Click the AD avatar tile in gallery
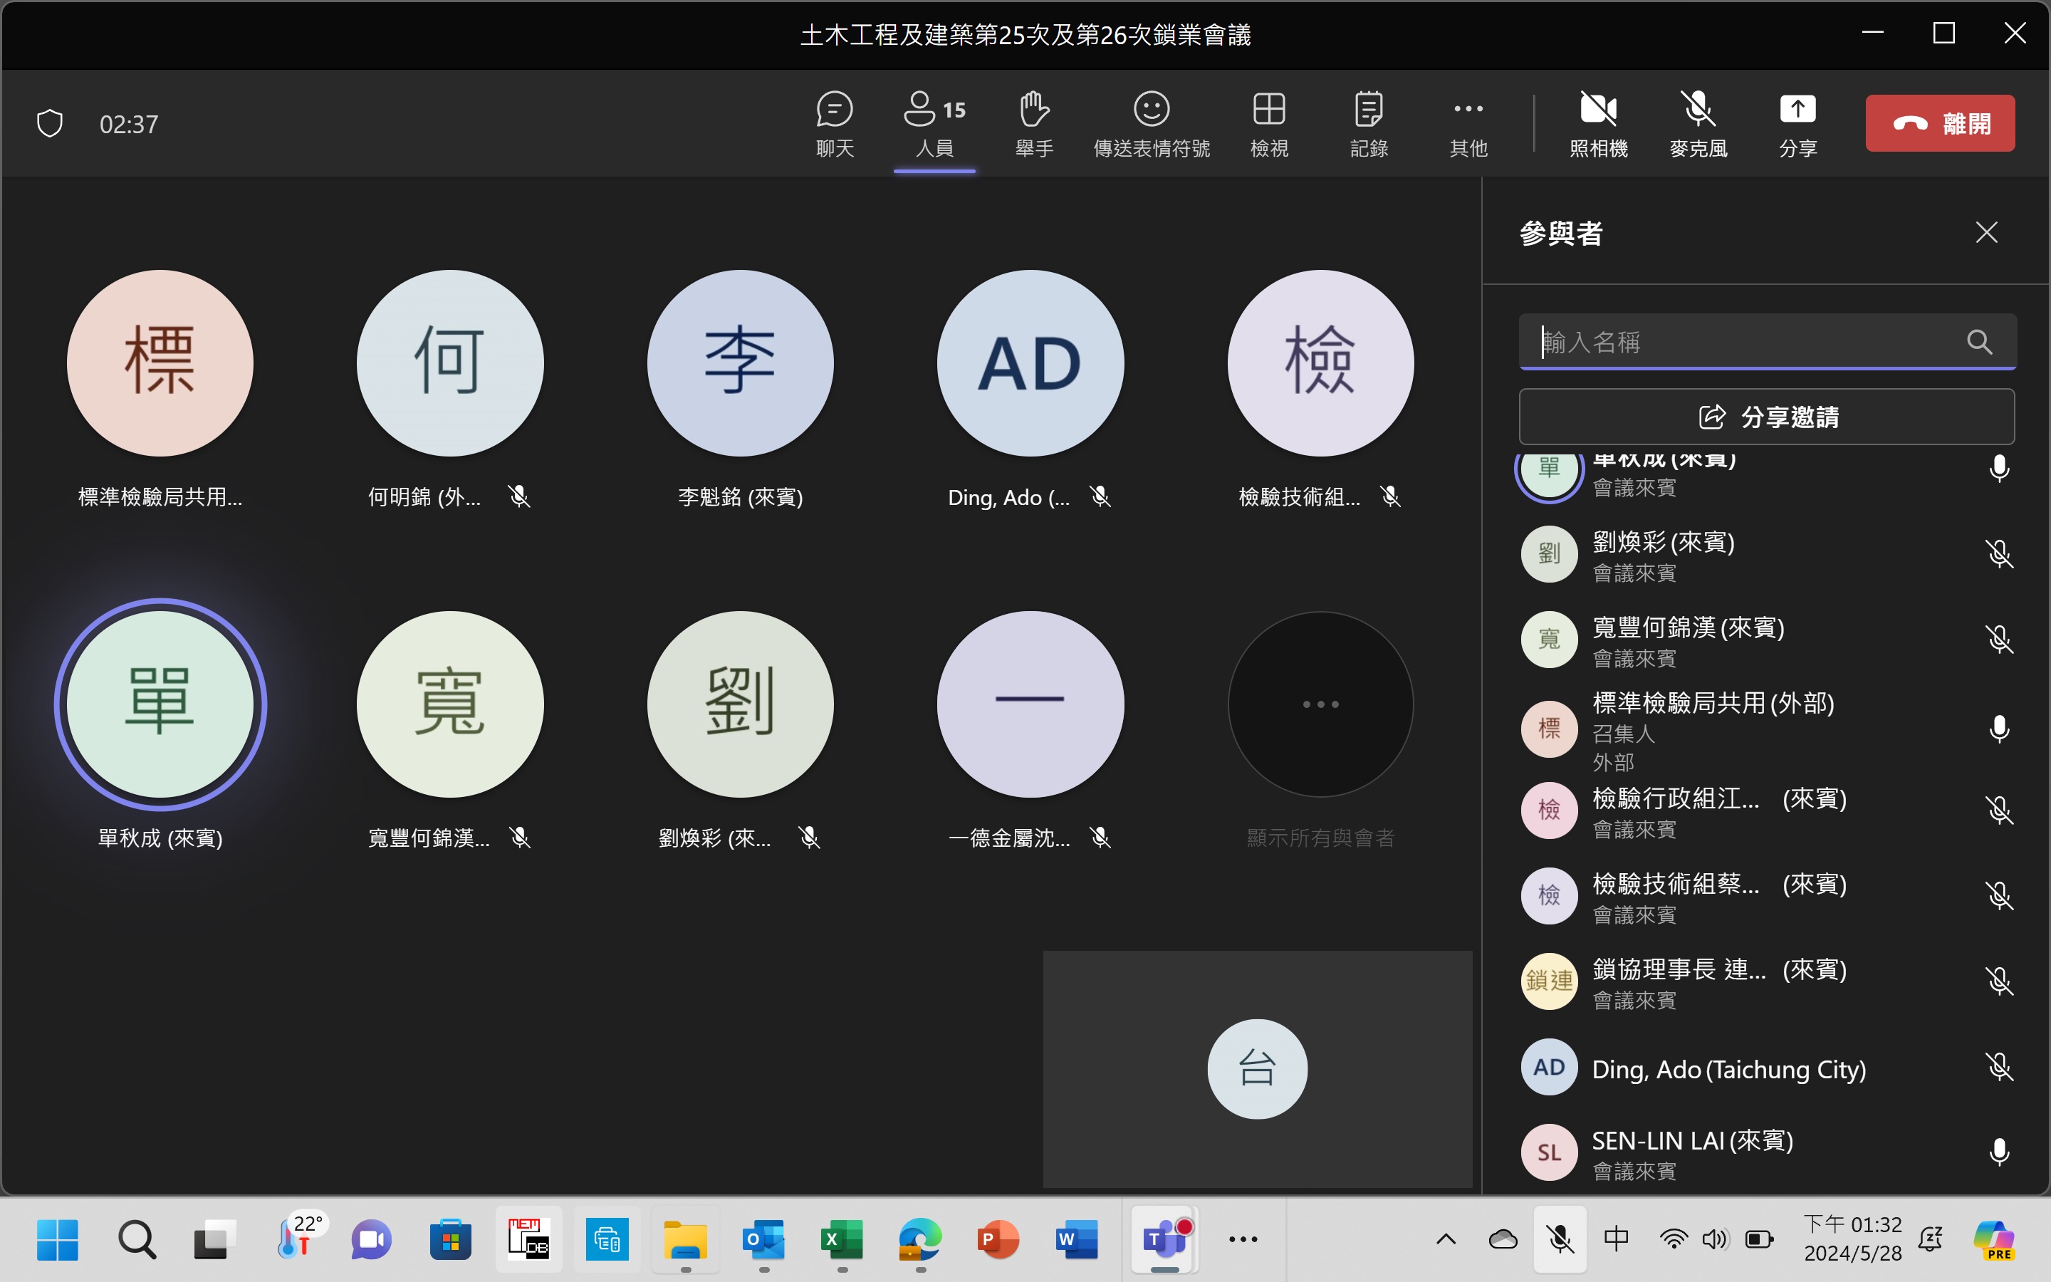 click(x=1030, y=363)
